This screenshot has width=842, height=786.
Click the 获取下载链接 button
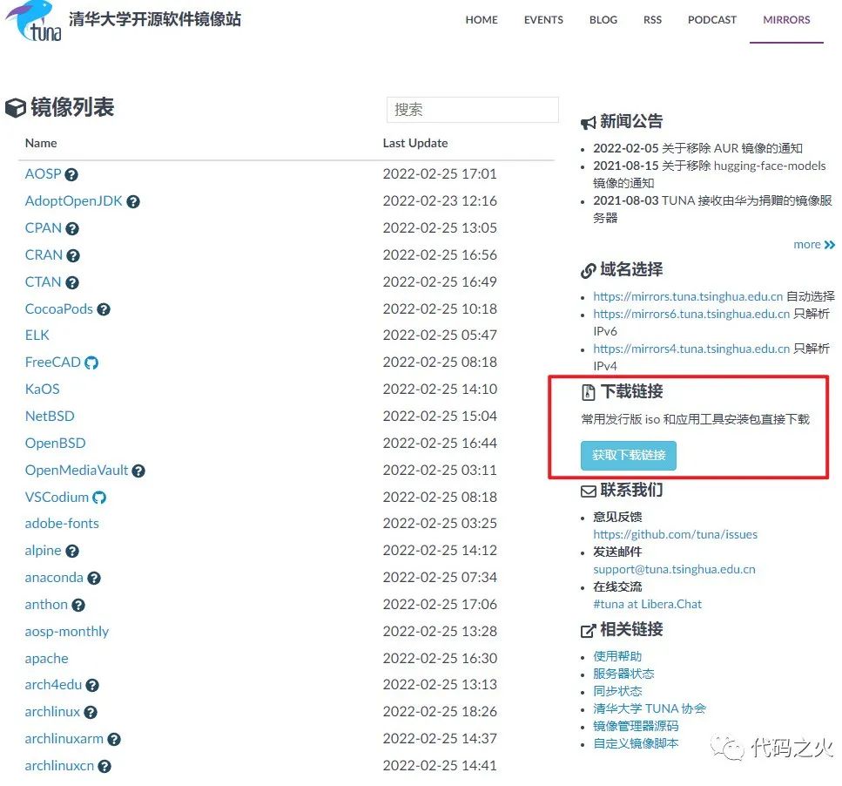[x=629, y=456]
